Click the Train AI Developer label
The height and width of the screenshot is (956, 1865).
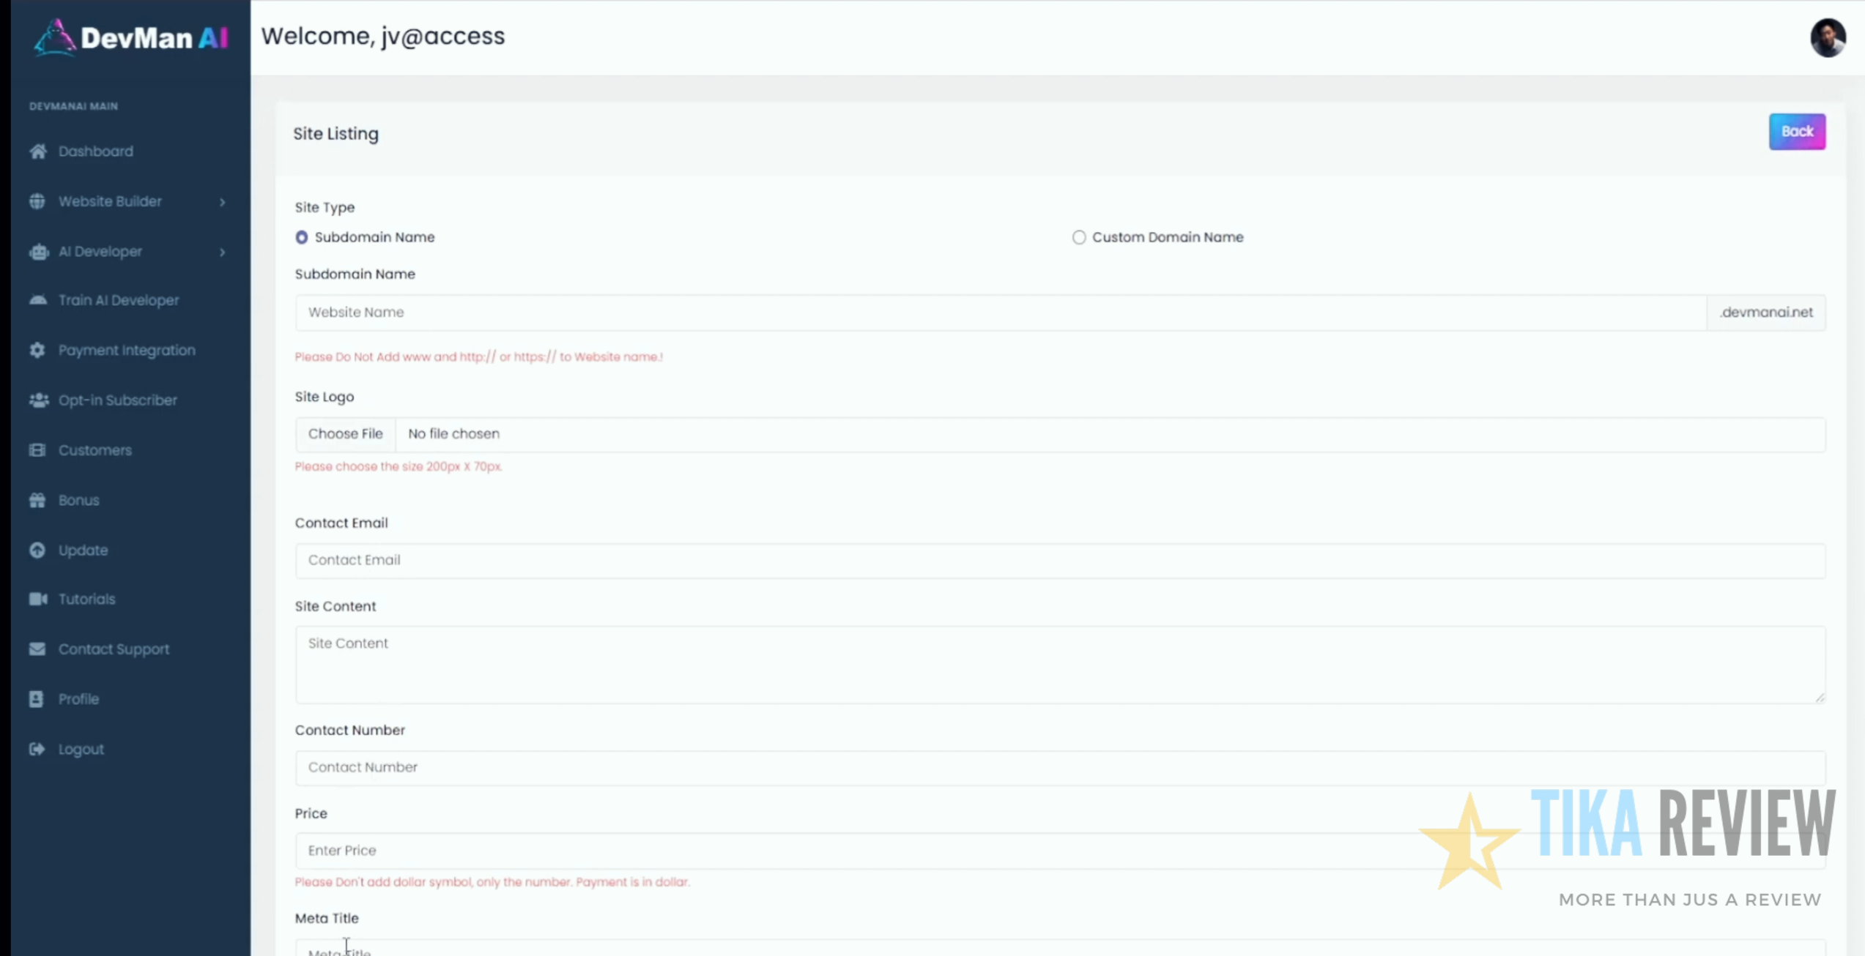(119, 300)
